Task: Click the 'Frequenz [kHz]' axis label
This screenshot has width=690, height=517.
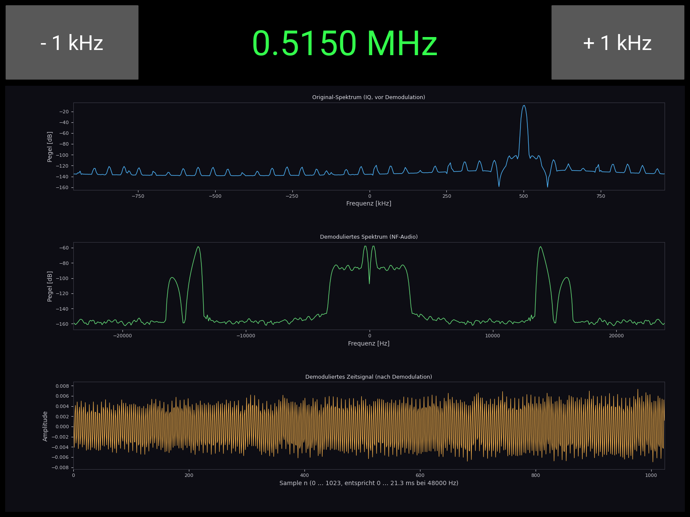Action: click(x=369, y=203)
